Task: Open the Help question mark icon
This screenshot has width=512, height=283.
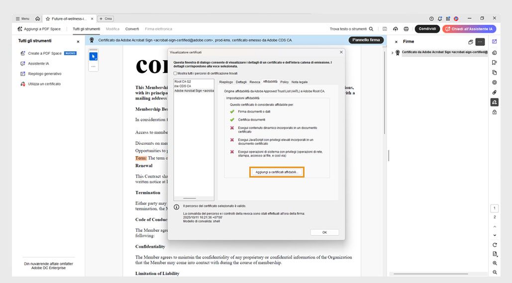Action: point(431,18)
